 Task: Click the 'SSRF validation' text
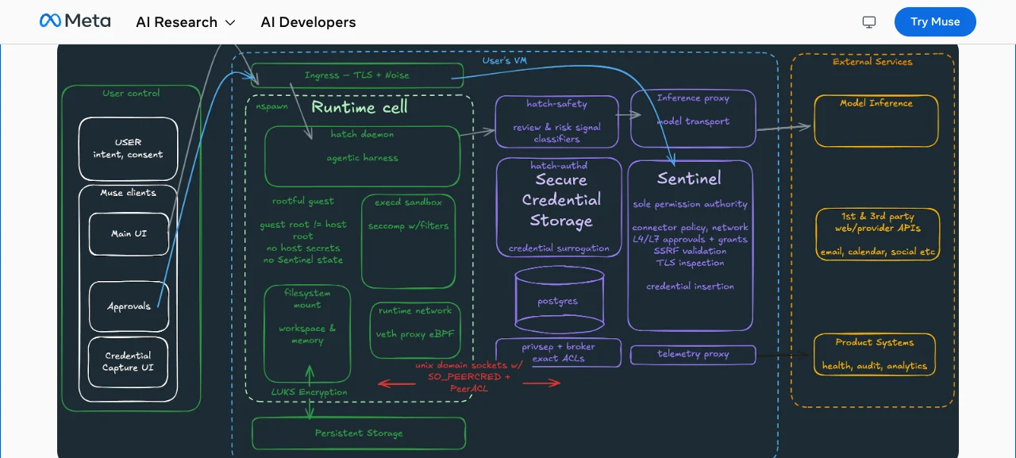(690, 251)
